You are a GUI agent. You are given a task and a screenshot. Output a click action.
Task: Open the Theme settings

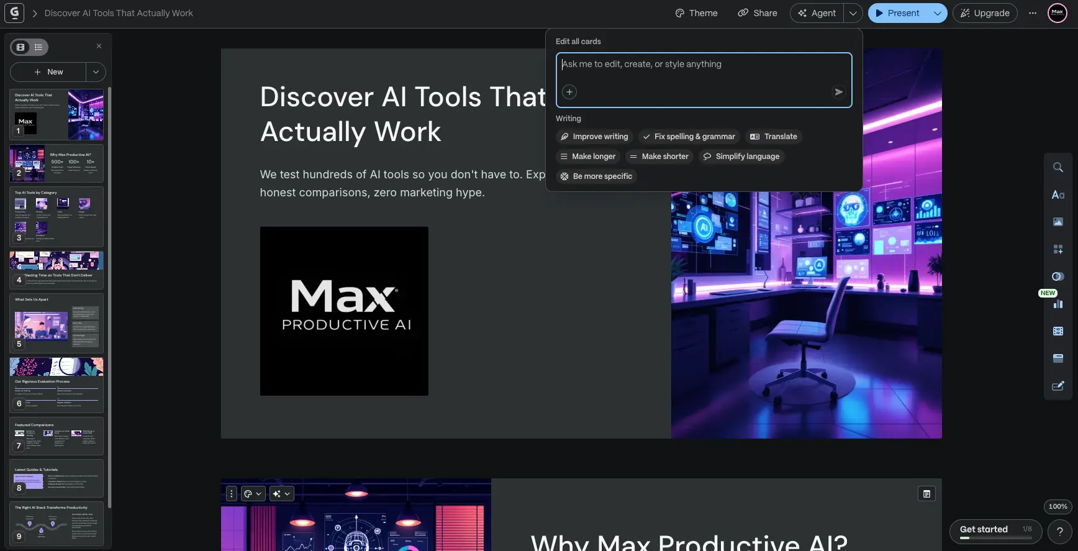click(x=696, y=13)
